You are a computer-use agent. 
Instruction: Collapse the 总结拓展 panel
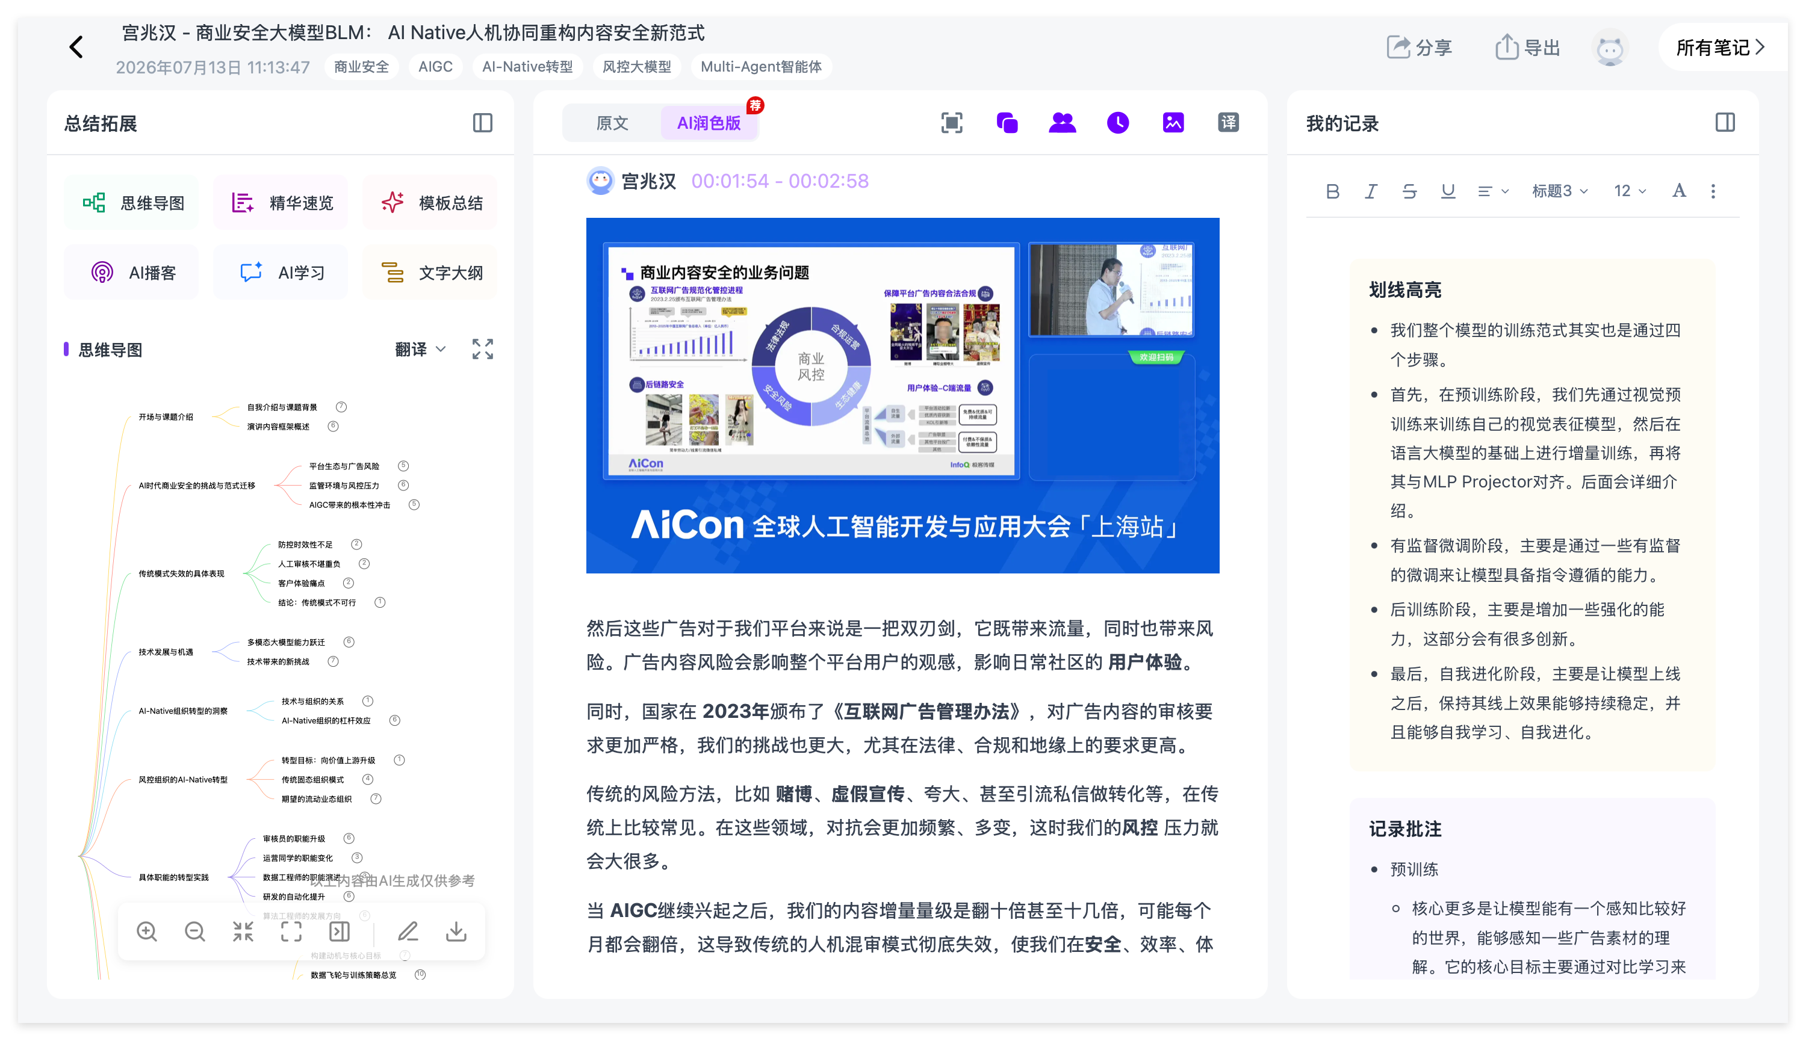483,123
